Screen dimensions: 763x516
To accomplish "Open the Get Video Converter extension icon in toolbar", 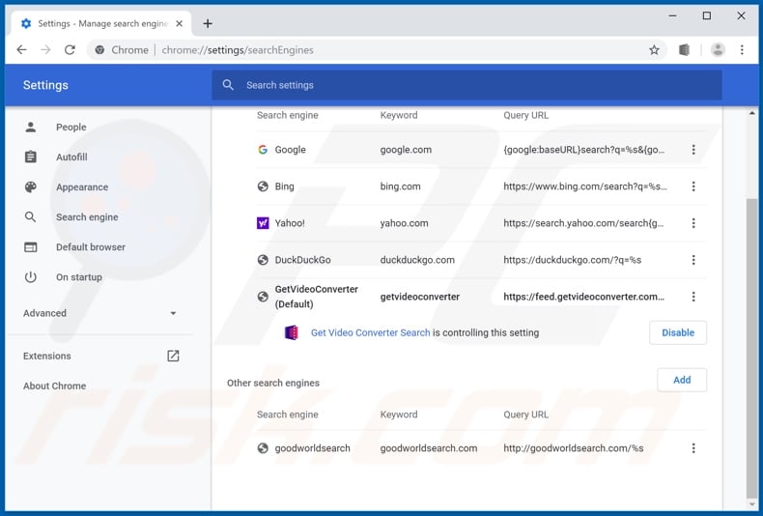I will coord(684,49).
